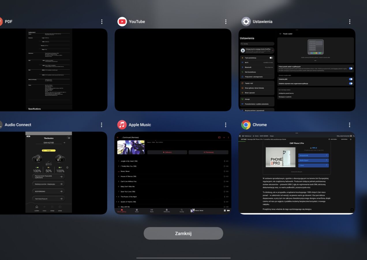Disable the Ostatnie pliki switch
Screen dimensions: 367x260
(x=351, y=79)
